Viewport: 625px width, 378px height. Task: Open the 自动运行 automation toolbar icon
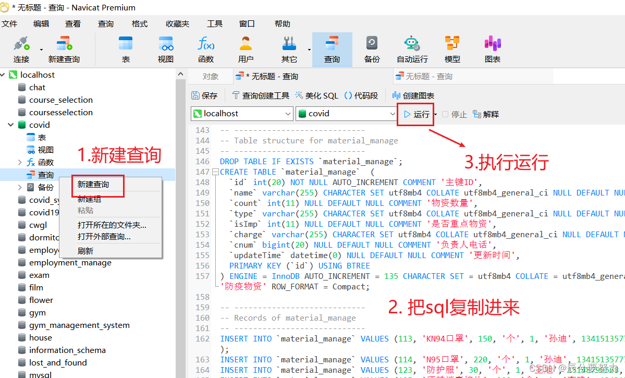coord(412,50)
